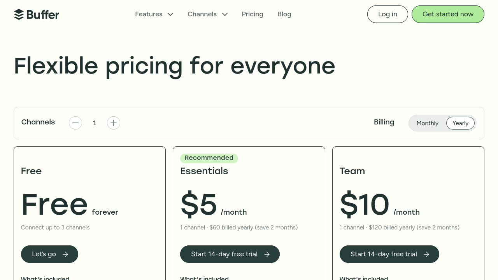Expand the Channels dropdown chevron
The height and width of the screenshot is (280, 498).
[225, 14]
